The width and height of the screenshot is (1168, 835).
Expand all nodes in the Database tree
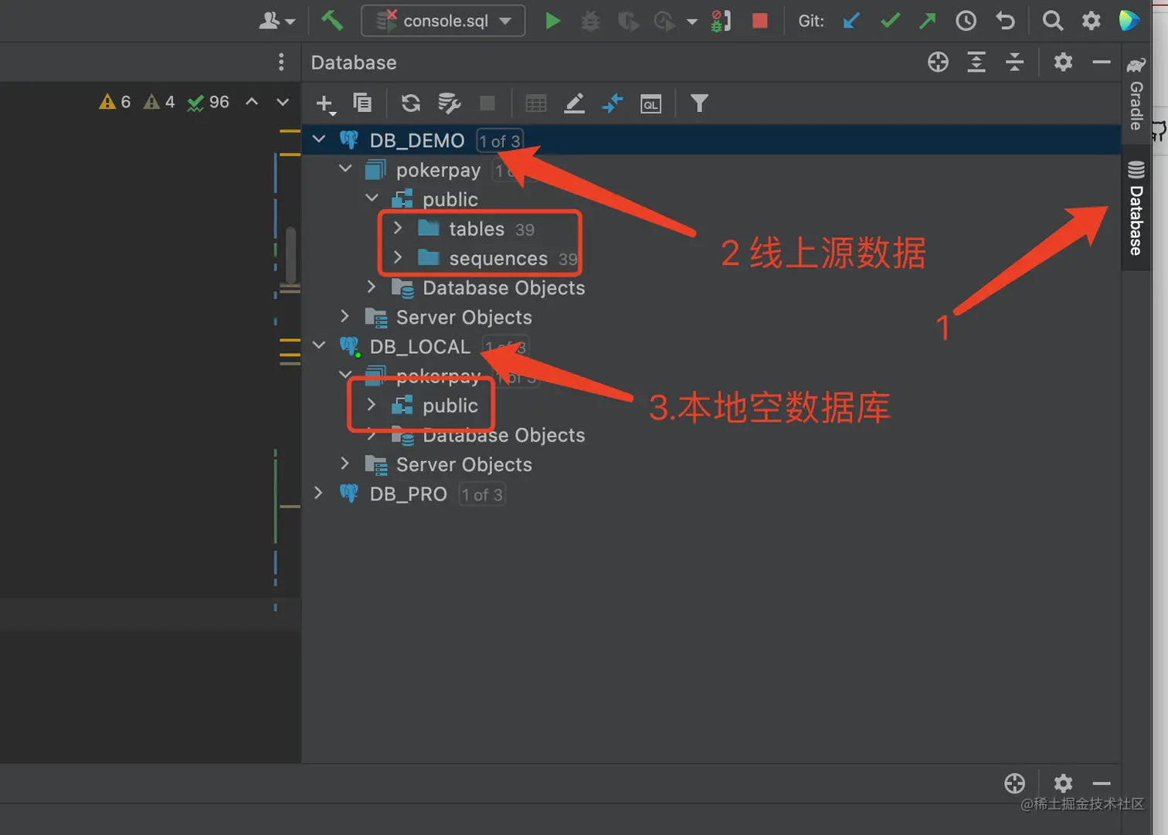pyautogui.click(x=976, y=62)
